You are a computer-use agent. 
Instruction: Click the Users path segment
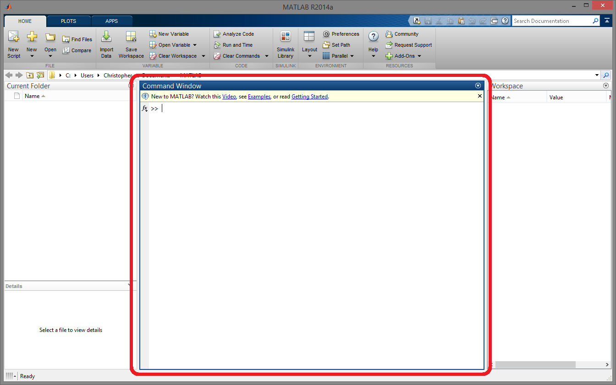coord(87,76)
